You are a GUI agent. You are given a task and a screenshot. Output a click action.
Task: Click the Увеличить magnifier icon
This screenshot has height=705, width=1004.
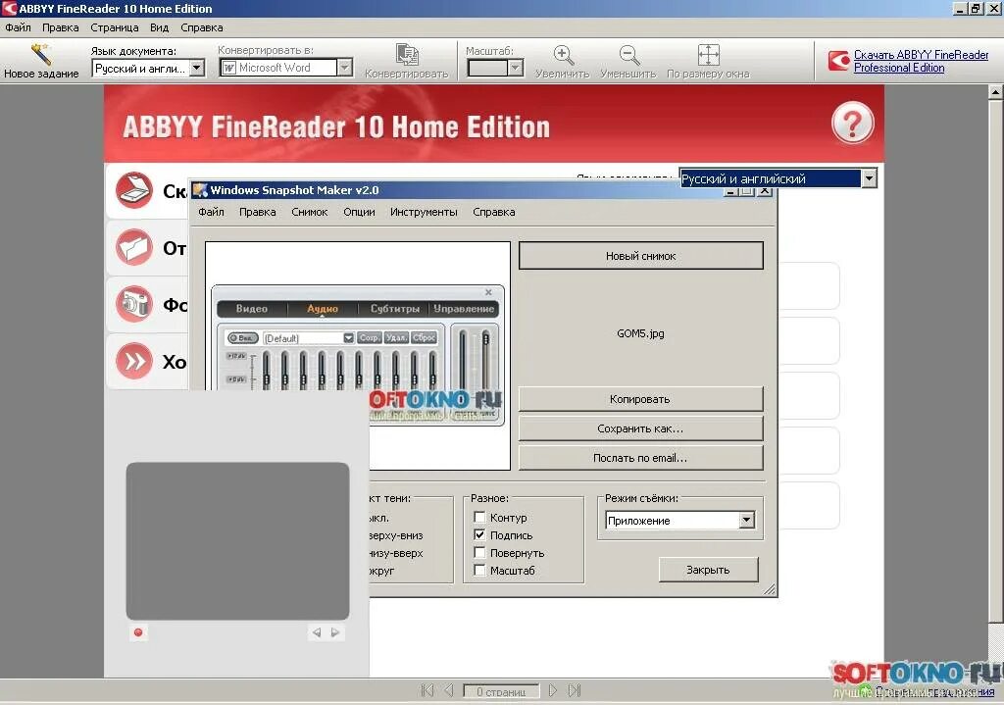(563, 55)
